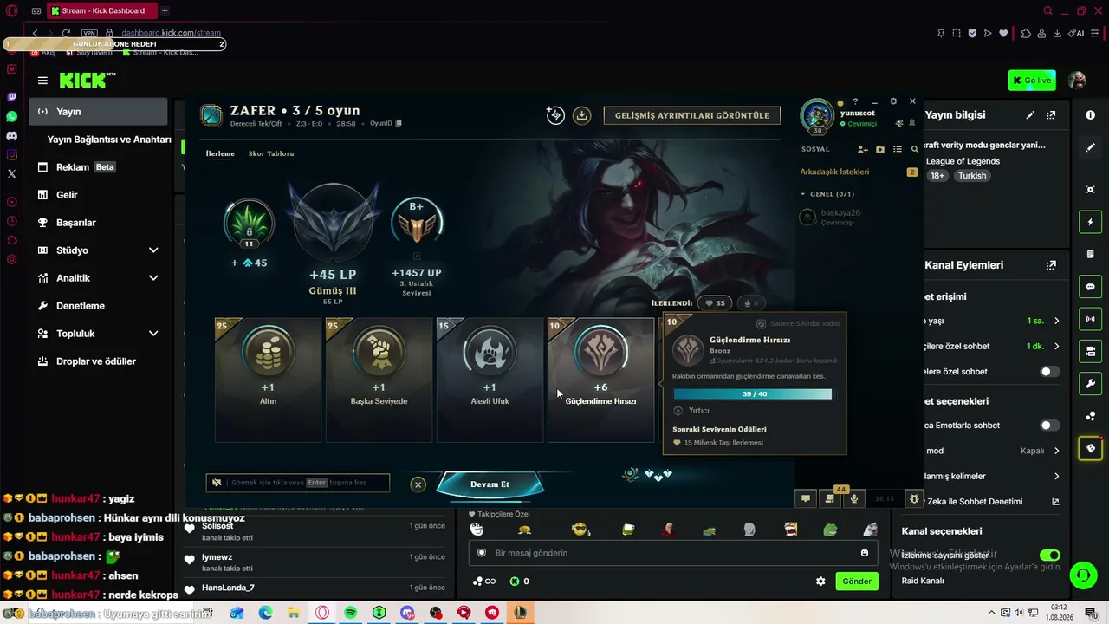The height and width of the screenshot is (624, 1109).
Task: Select the Alevli Ufuk challenge card
Action: coord(490,380)
